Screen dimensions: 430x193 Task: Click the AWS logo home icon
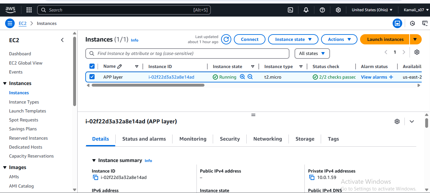11,10
